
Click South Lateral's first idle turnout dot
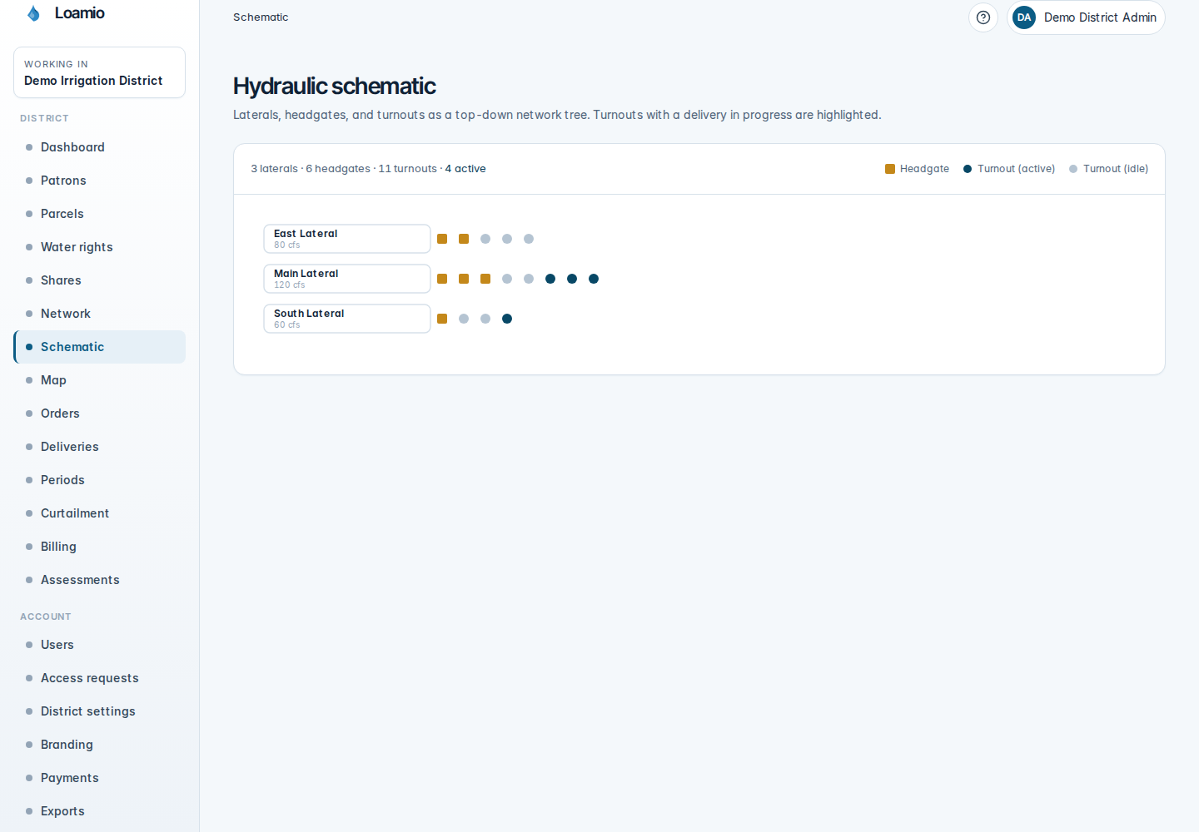[464, 319]
